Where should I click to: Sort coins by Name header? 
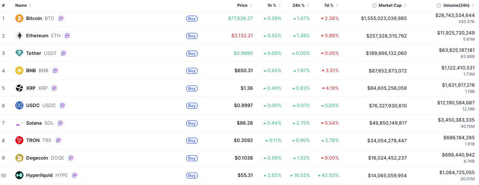[x=23, y=5]
